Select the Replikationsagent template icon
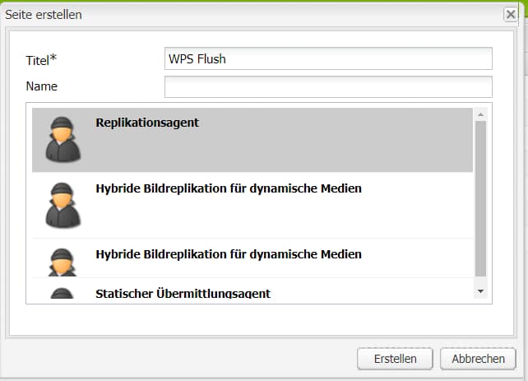 [x=63, y=139]
